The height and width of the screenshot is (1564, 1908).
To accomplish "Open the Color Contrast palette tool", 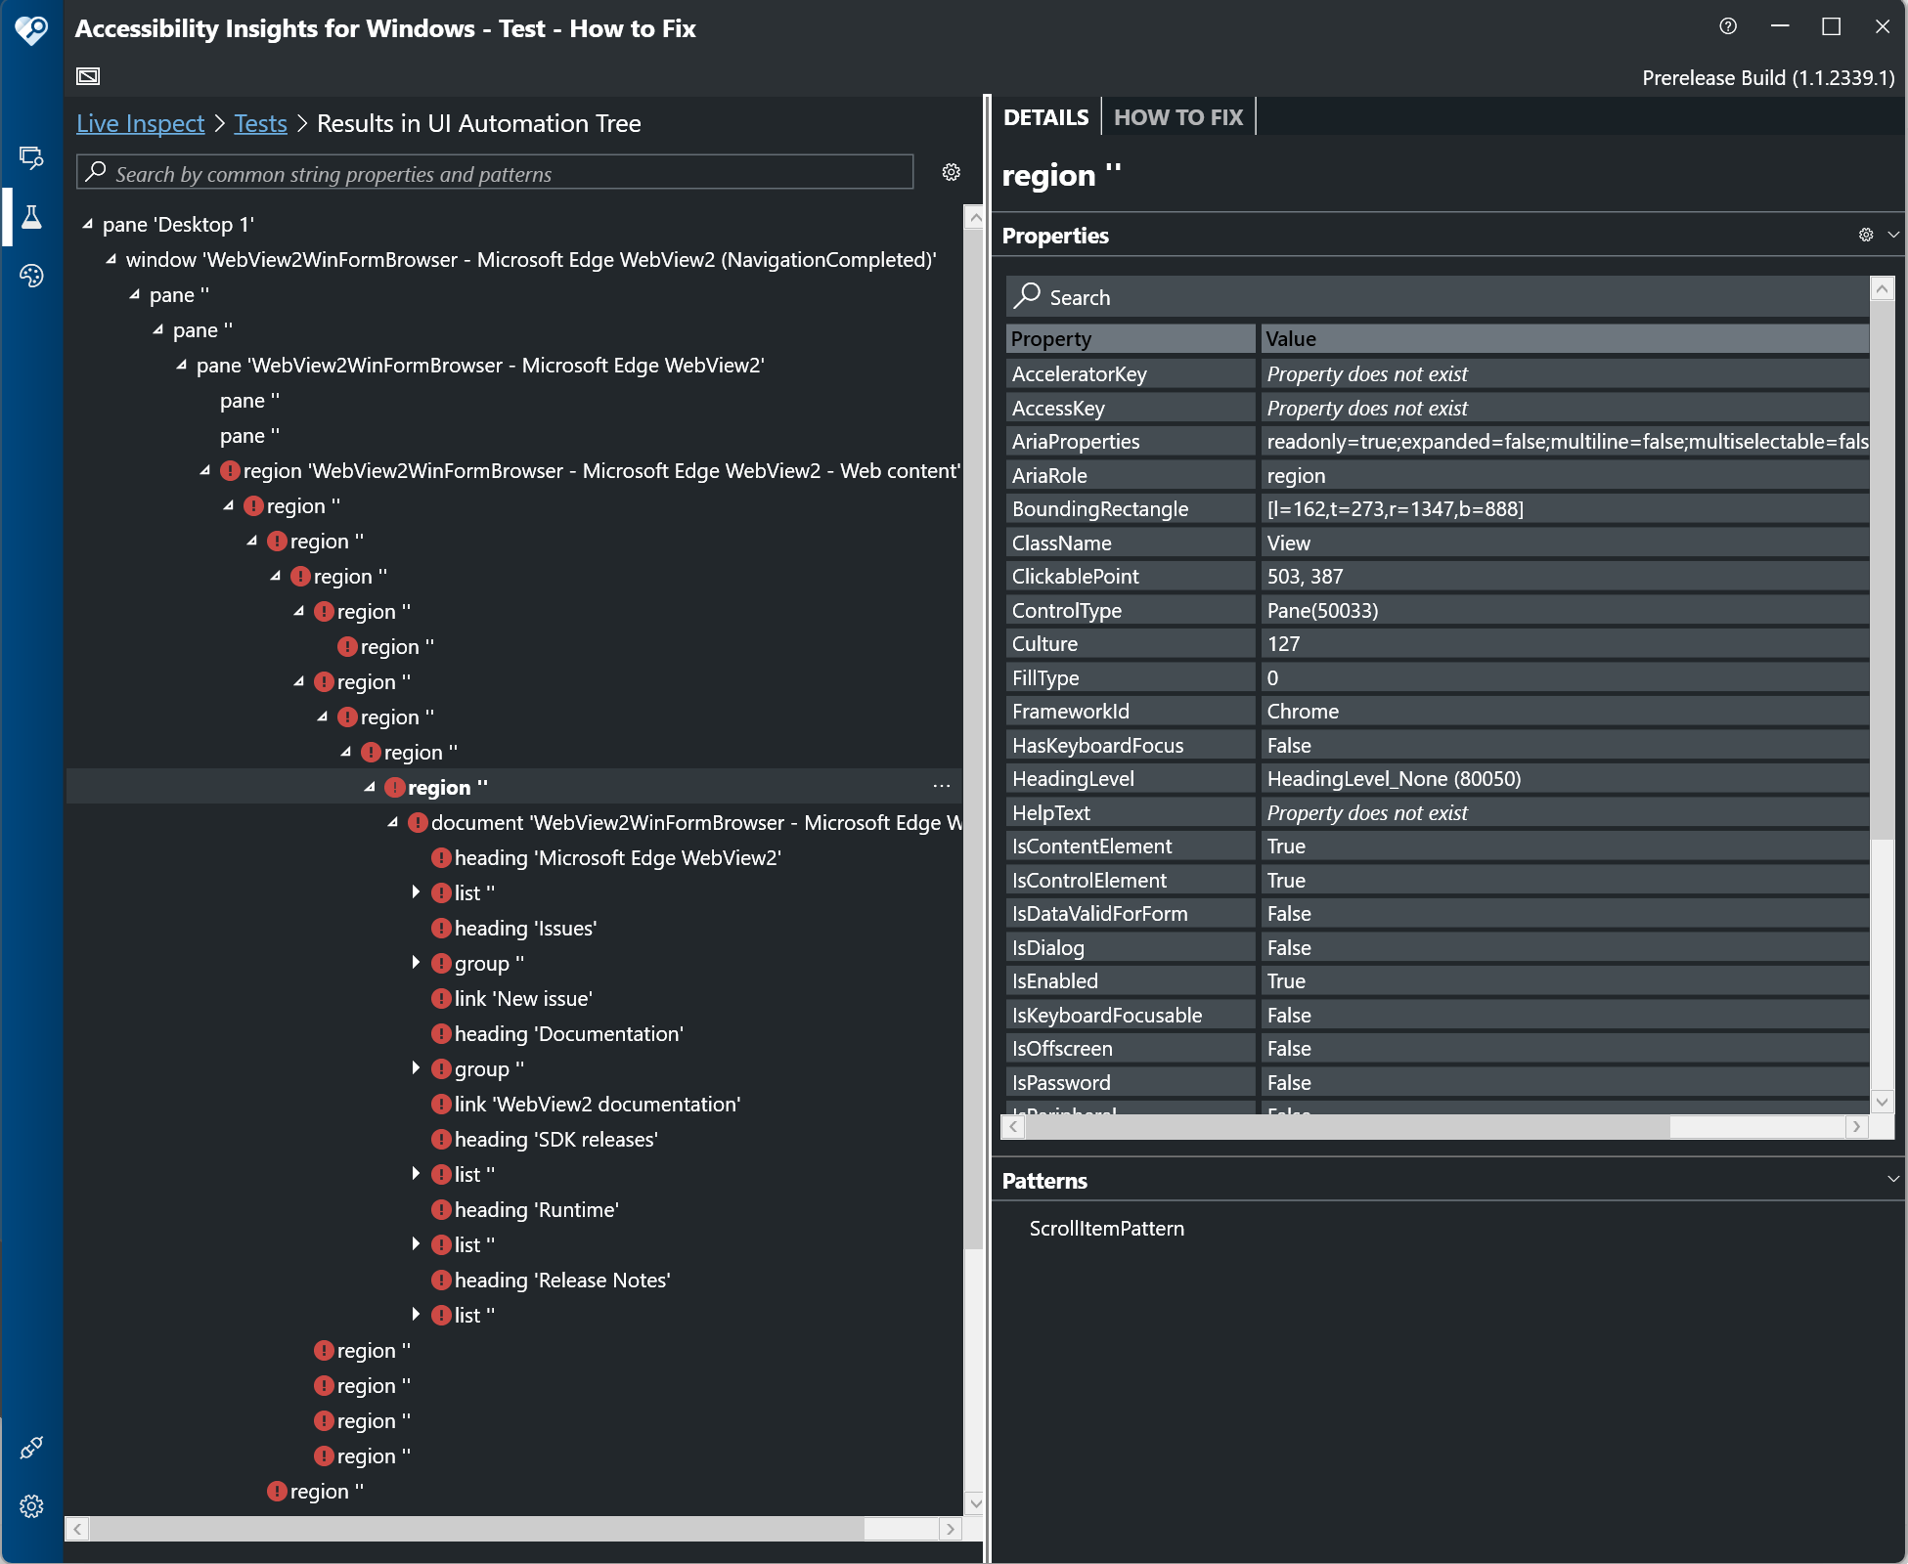I will (x=30, y=277).
